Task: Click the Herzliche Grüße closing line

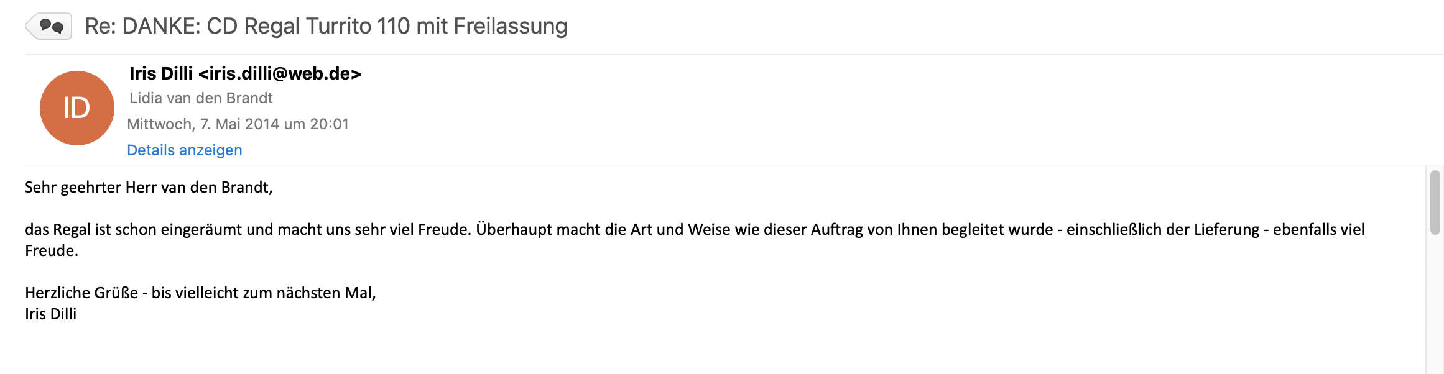Action: [x=200, y=293]
